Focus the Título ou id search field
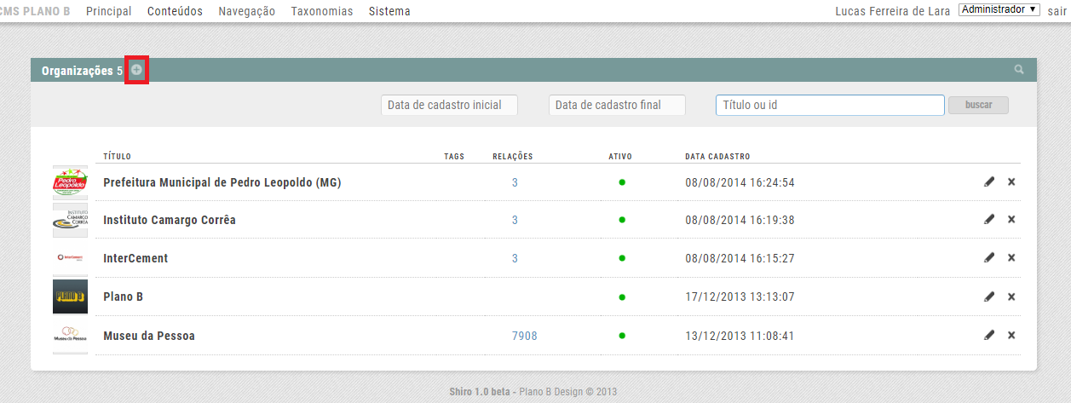Viewport: 1071px width, 403px height. 830,105
